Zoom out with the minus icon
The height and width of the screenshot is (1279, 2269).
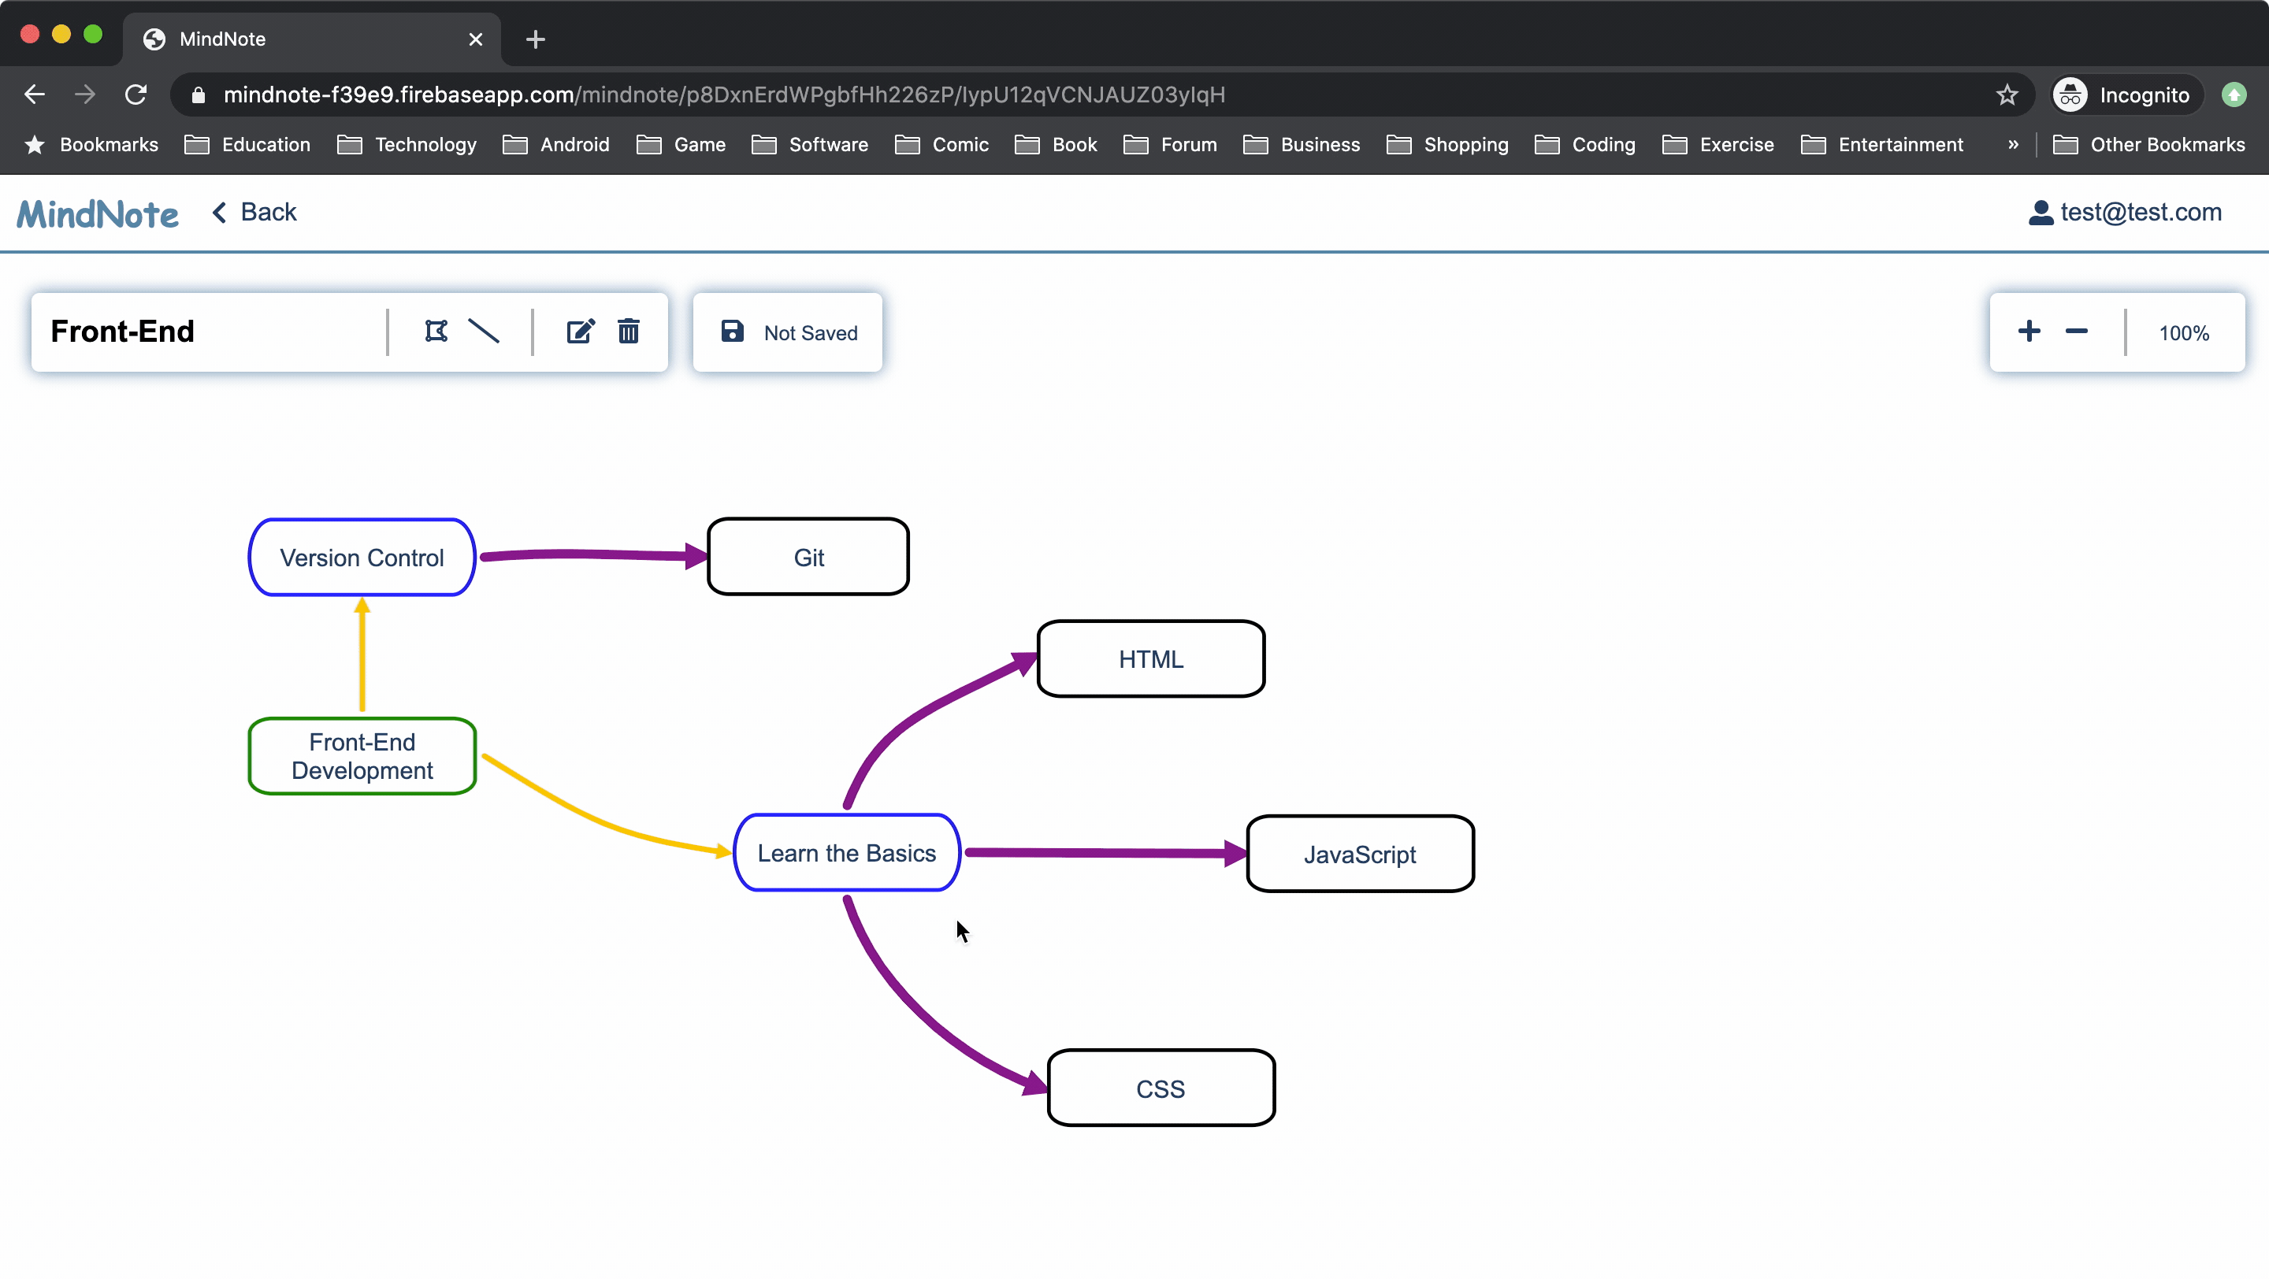point(2077,331)
